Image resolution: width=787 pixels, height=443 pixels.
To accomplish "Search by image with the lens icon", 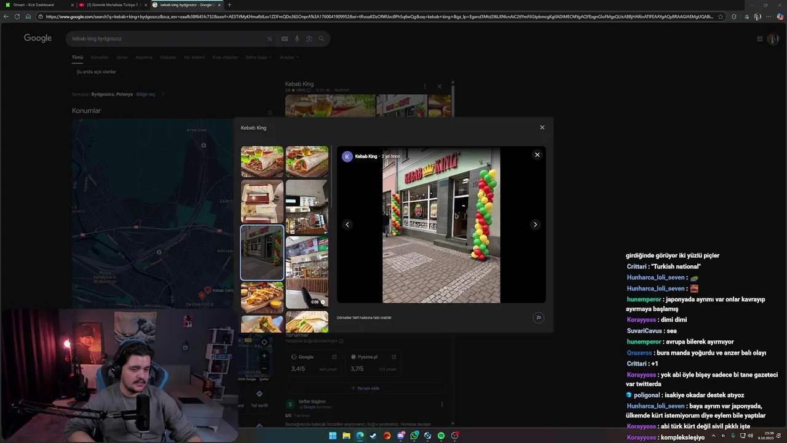I will [309, 39].
